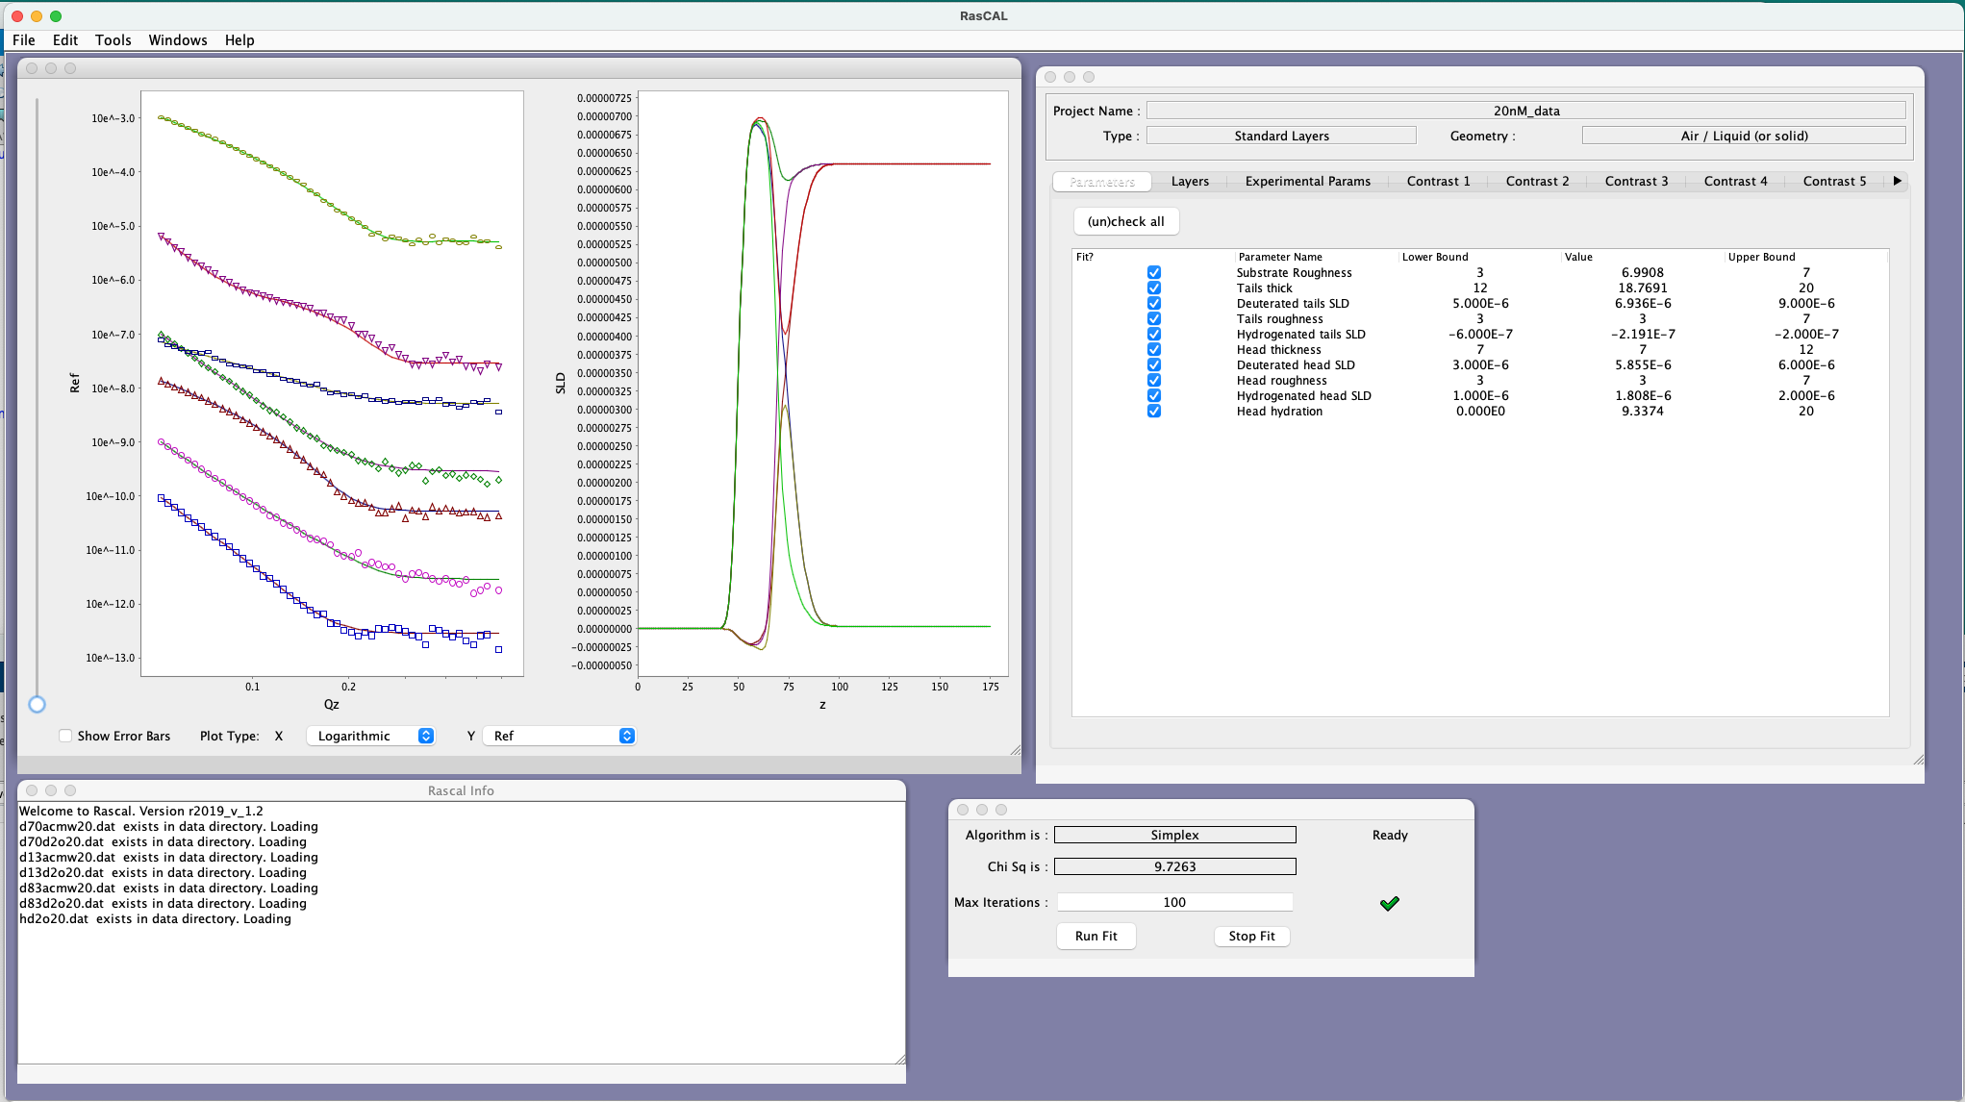Open the Y axis Ref dropdown

(x=559, y=736)
